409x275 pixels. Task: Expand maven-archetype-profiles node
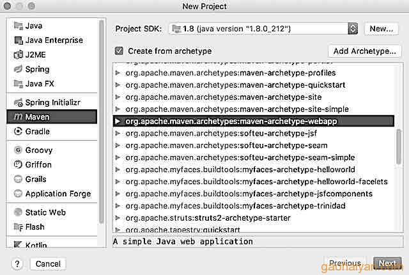tap(118, 73)
